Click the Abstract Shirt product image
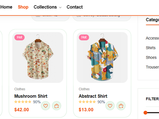The image size is (159, 119). pyautogui.click(x=102, y=57)
